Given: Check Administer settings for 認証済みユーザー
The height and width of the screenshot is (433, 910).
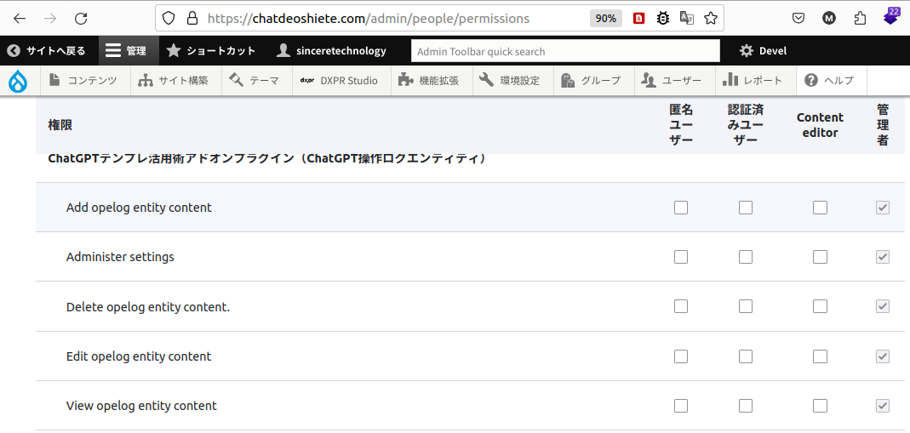Looking at the screenshot, I should (745, 257).
